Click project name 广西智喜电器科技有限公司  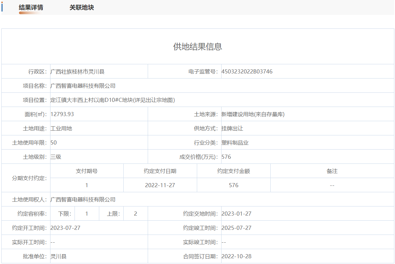point(83,86)
